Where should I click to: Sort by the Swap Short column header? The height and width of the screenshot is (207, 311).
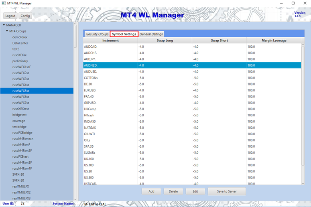pyautogui.click(x=220, y=41)
